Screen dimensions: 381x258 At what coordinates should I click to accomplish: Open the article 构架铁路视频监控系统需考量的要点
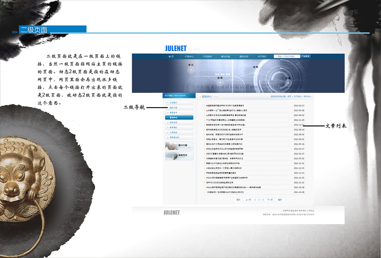(221, 173)
